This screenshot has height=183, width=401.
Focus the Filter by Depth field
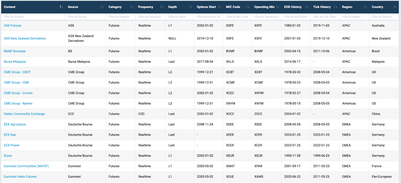tap(179, 17)
